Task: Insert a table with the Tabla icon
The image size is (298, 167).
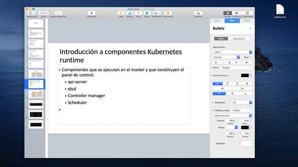Action: [121, 13]
